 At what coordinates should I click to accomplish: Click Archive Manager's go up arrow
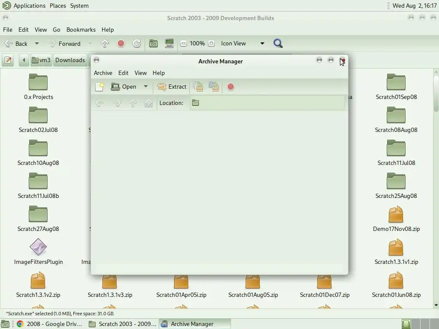[x=133, y=103]
